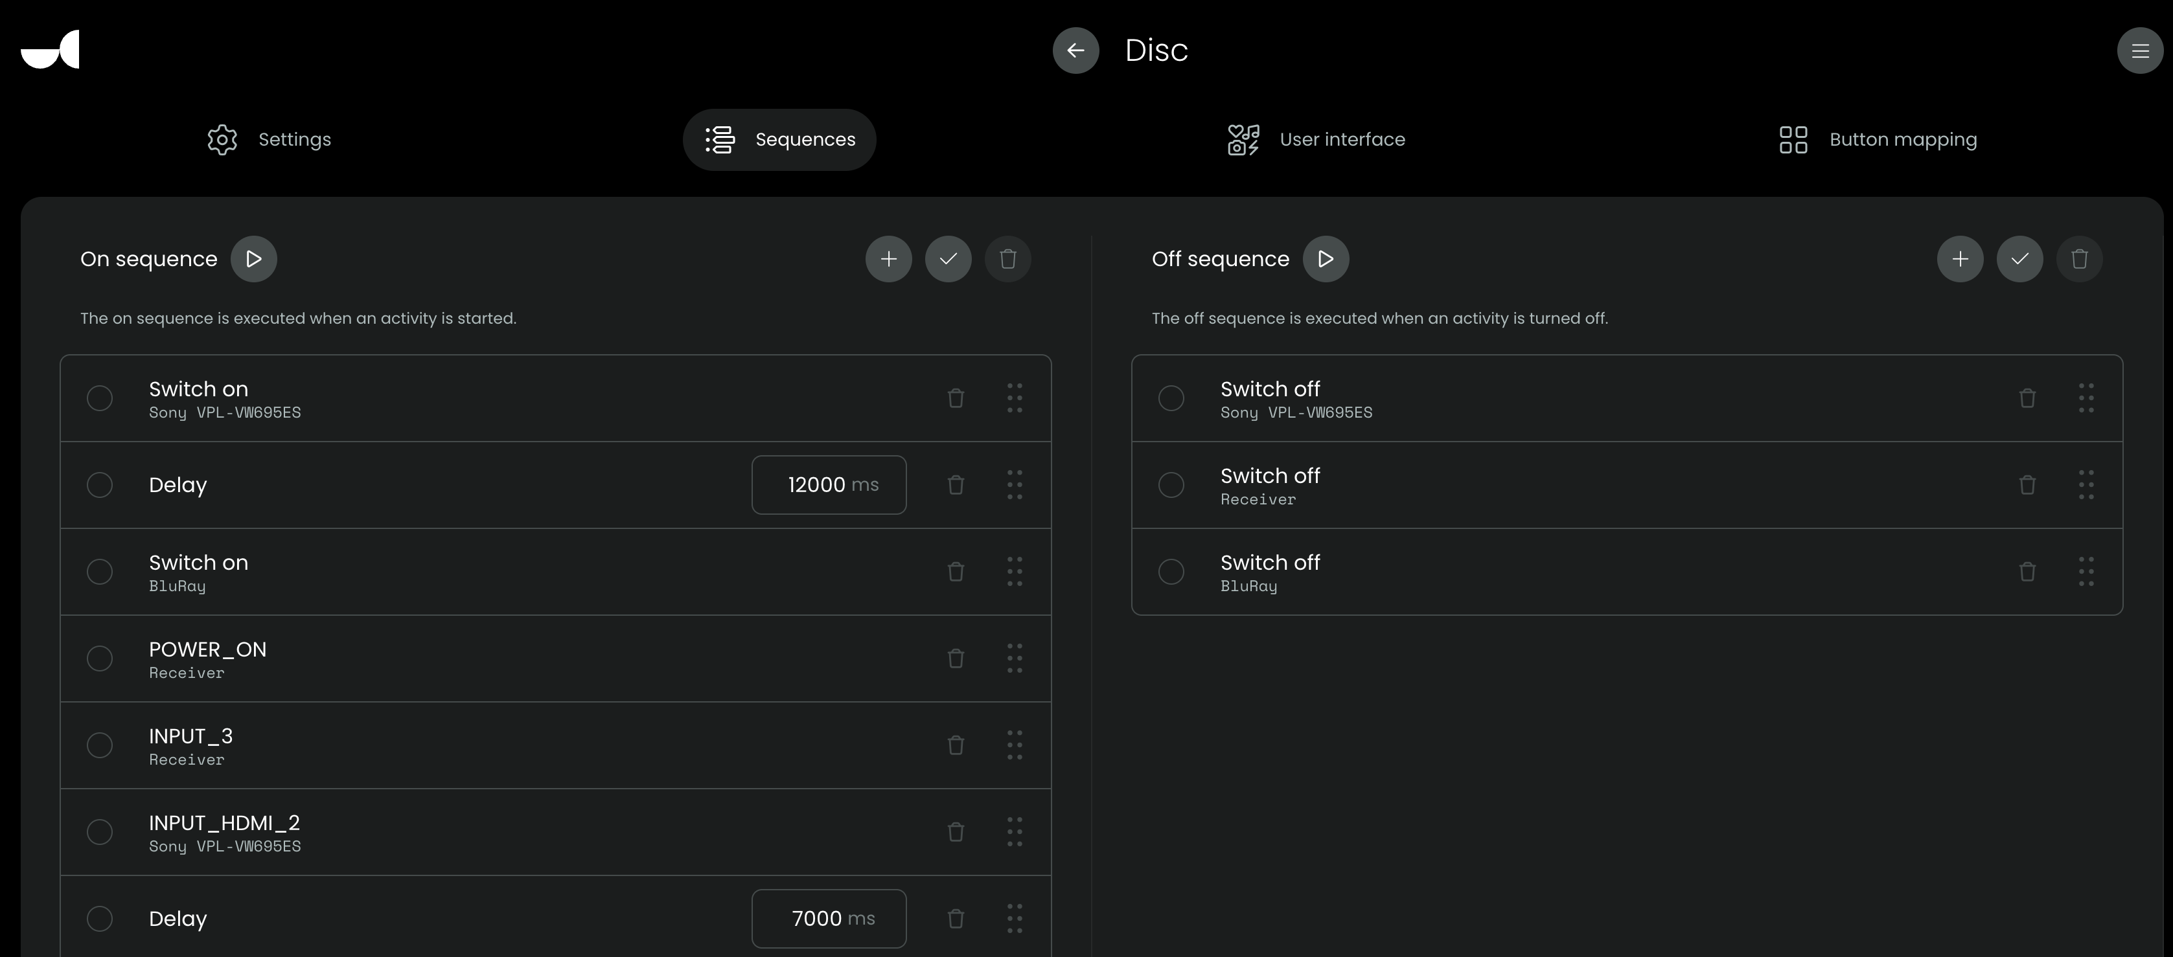Image resolution: width=2173 pixels, height=957 pixels.
Task: Select the Sequences tab
Action: 779,139
